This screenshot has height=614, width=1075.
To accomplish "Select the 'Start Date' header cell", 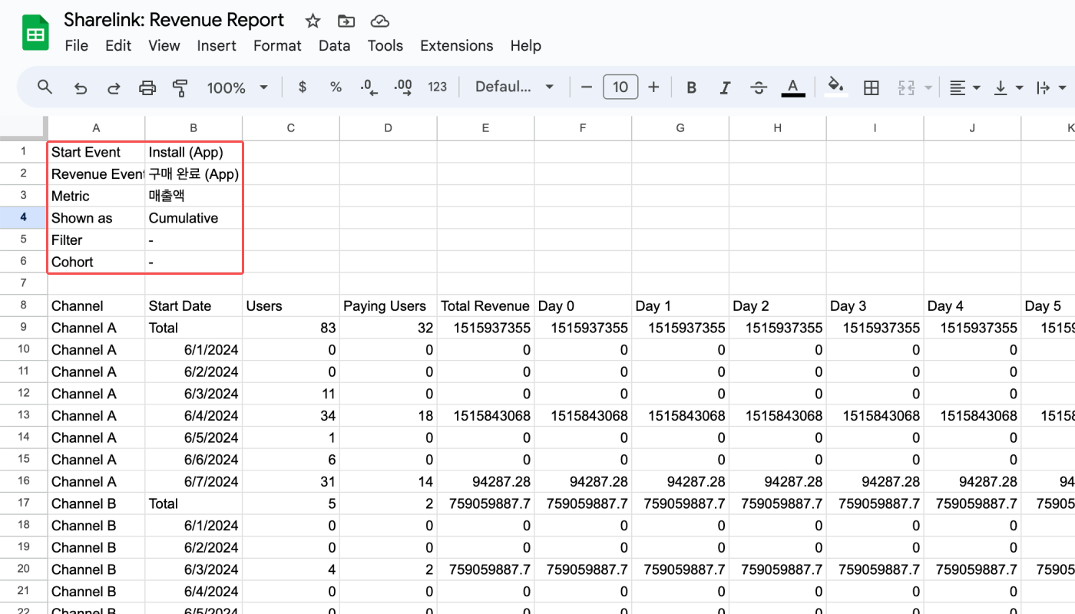I will pos(193,306).
